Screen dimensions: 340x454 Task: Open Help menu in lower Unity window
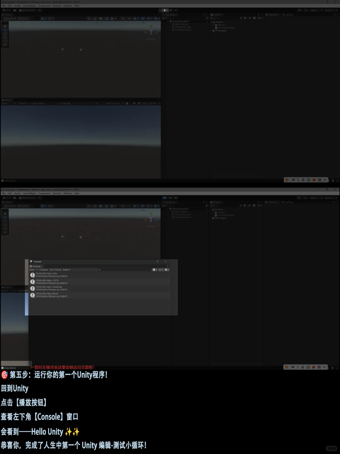point(77,193)
